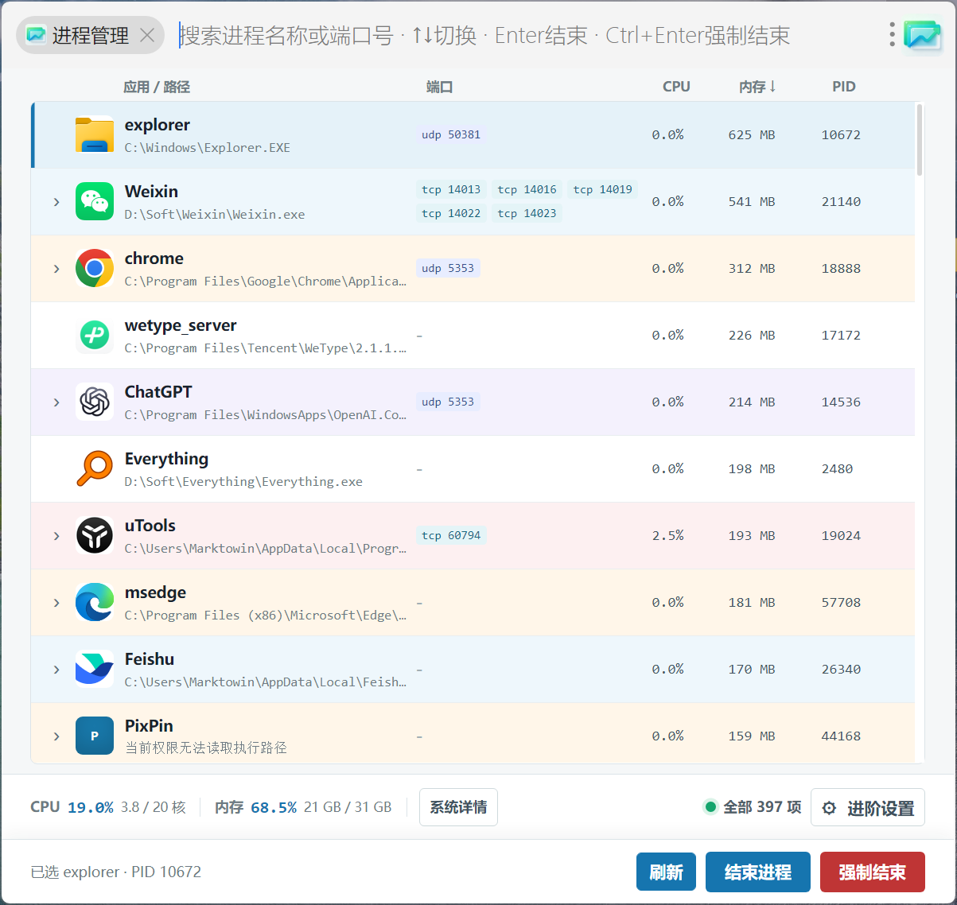The height and width of the screenshot is (905, 957).
Task: Expand the msedge process group
Action: coord(56,603)
